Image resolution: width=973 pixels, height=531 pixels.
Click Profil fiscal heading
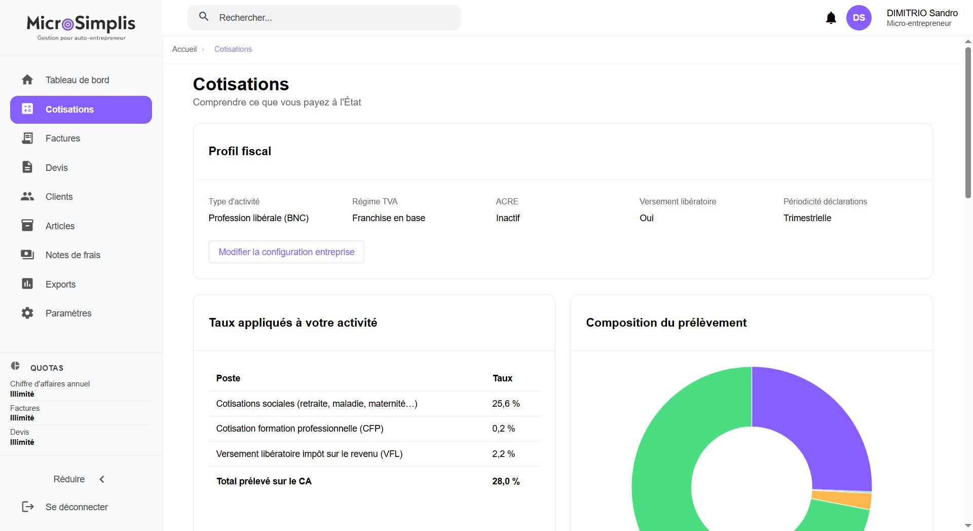click(240, 151)
